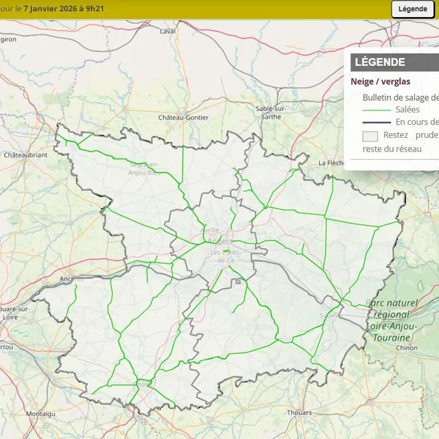The height and width of the screenshot is (439, 439).
Task: Select Châteaubriant on the map
Action: point(25,155)
